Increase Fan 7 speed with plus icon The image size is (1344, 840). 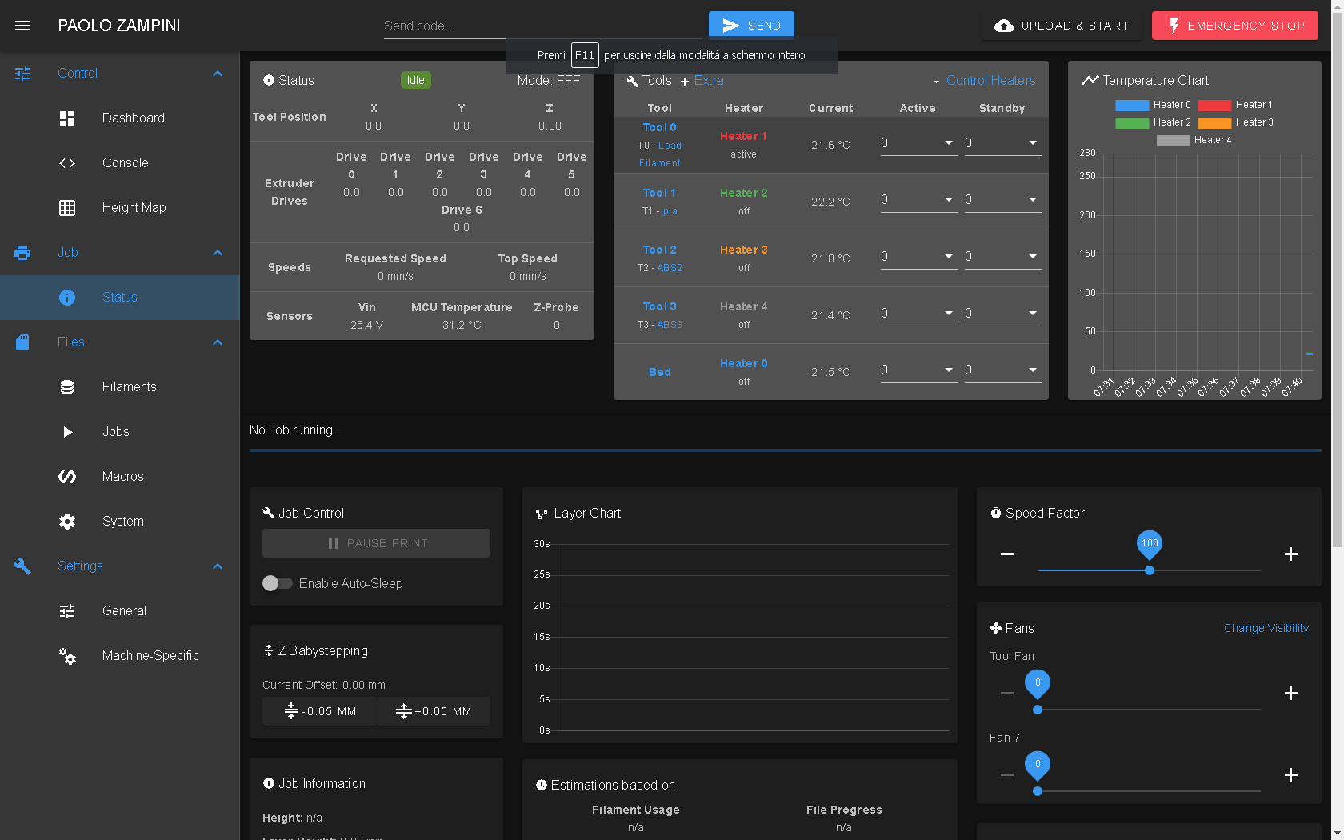1290,774
